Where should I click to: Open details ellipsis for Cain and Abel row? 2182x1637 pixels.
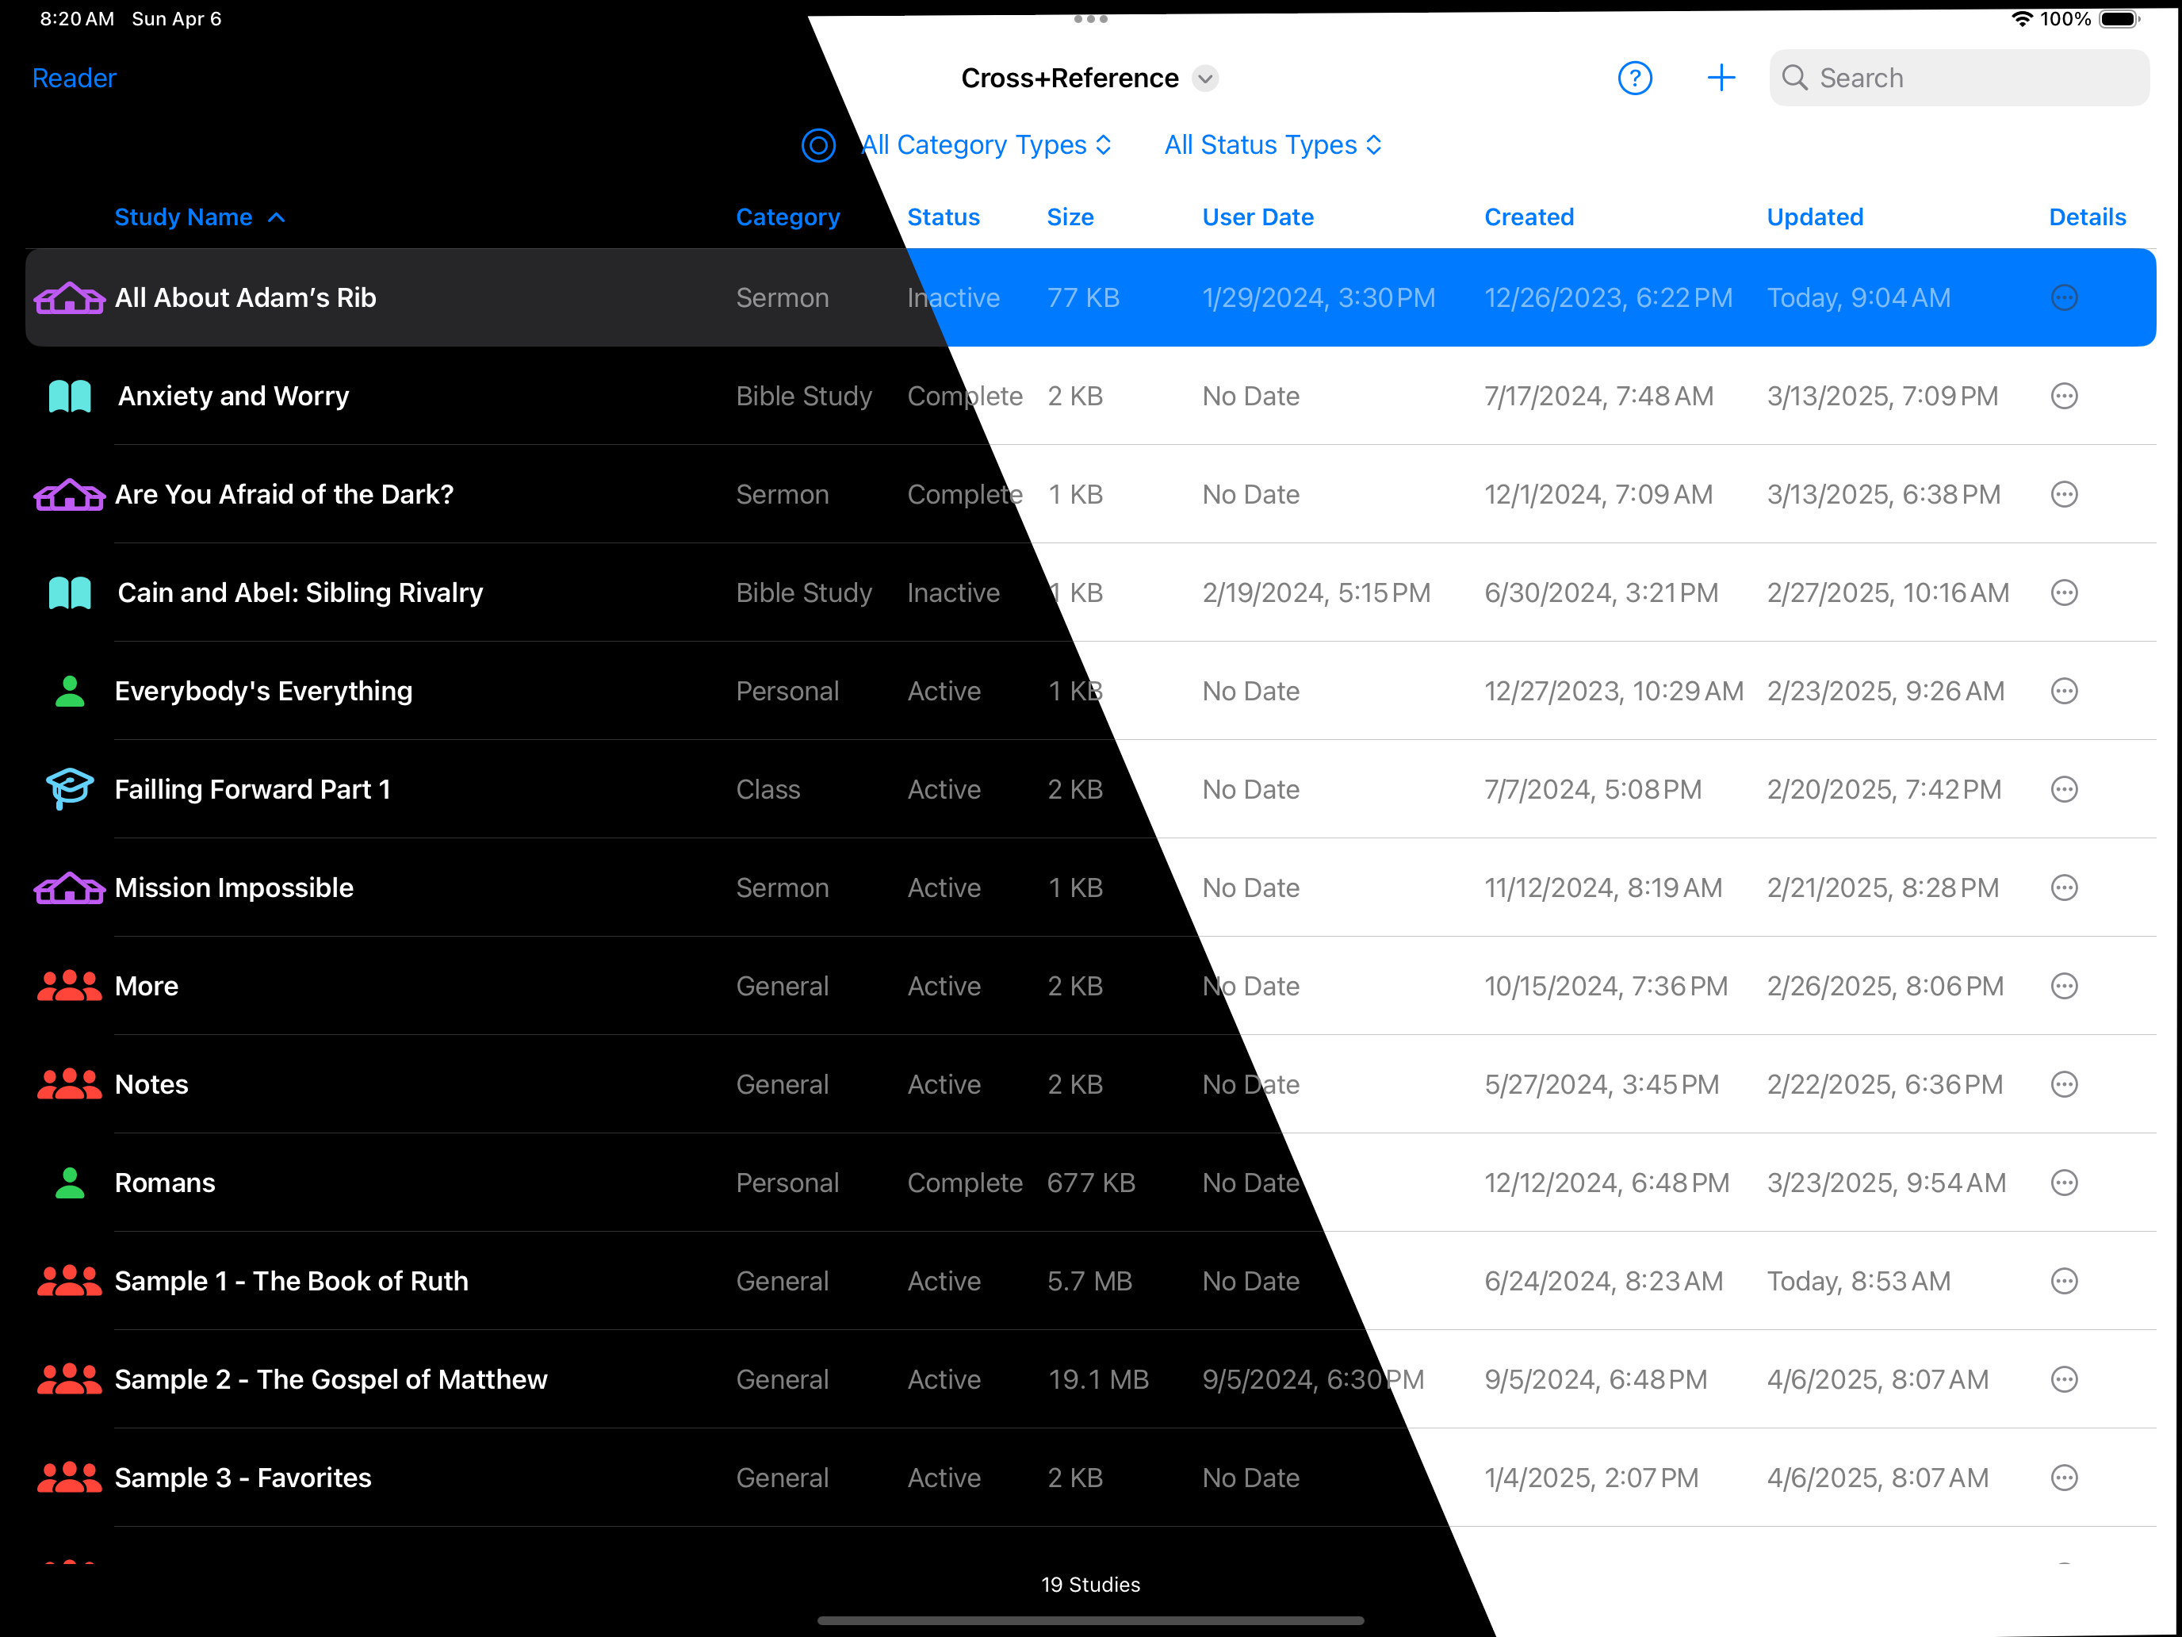coord(2064,593)
